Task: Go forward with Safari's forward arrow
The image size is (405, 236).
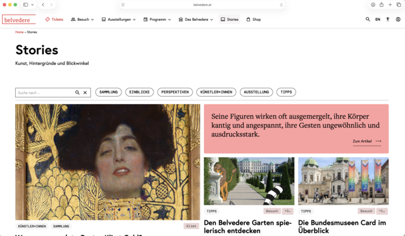Action: (51, 4)
